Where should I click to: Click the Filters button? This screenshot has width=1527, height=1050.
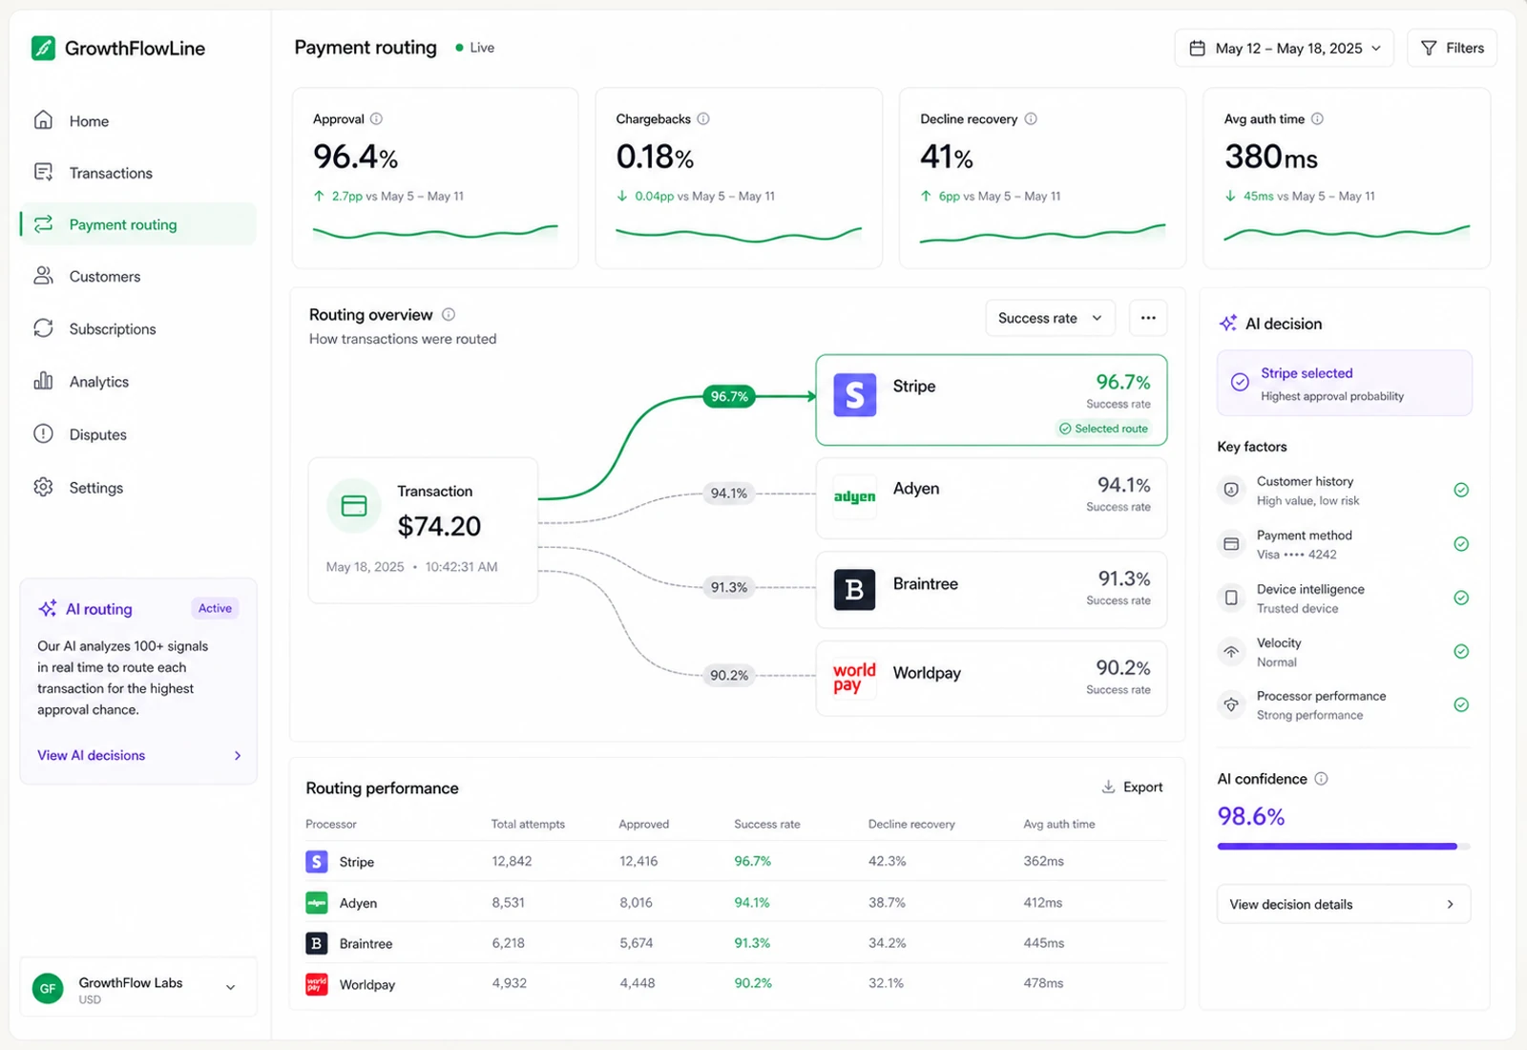[1452, 48]
